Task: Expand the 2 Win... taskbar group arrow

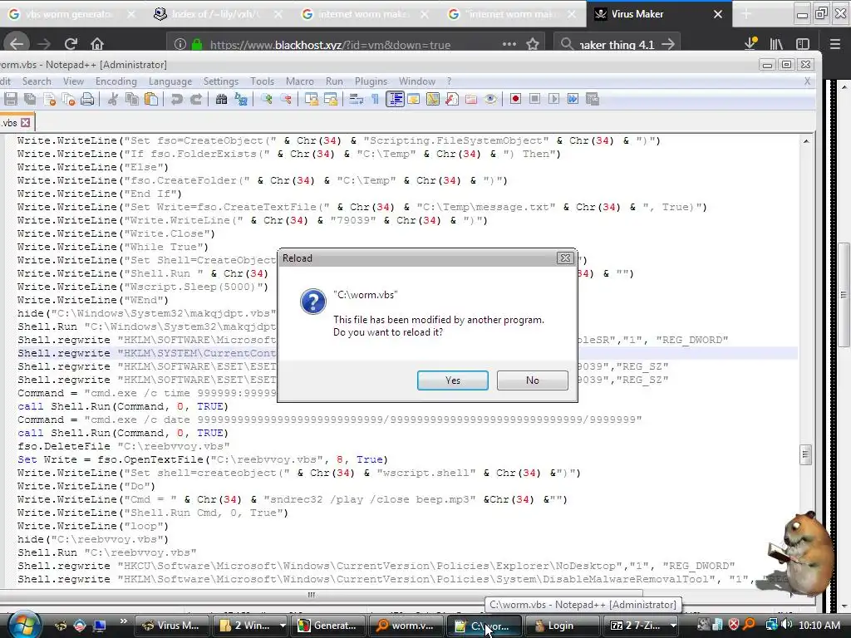Action: (283, 626)
